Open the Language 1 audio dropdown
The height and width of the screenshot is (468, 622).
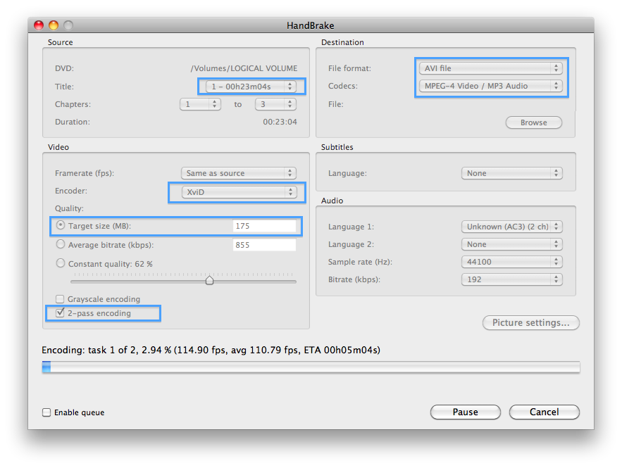tap(512, 227)
